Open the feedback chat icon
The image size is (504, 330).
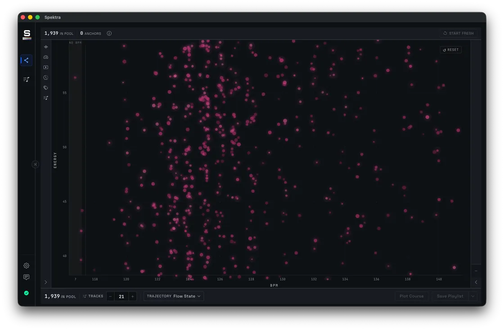tap(27, 277)
